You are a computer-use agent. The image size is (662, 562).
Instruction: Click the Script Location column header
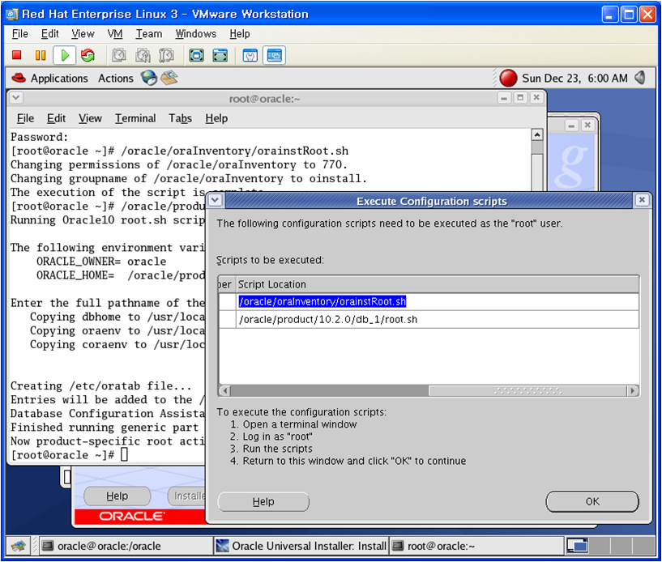(x=438, y=284)
